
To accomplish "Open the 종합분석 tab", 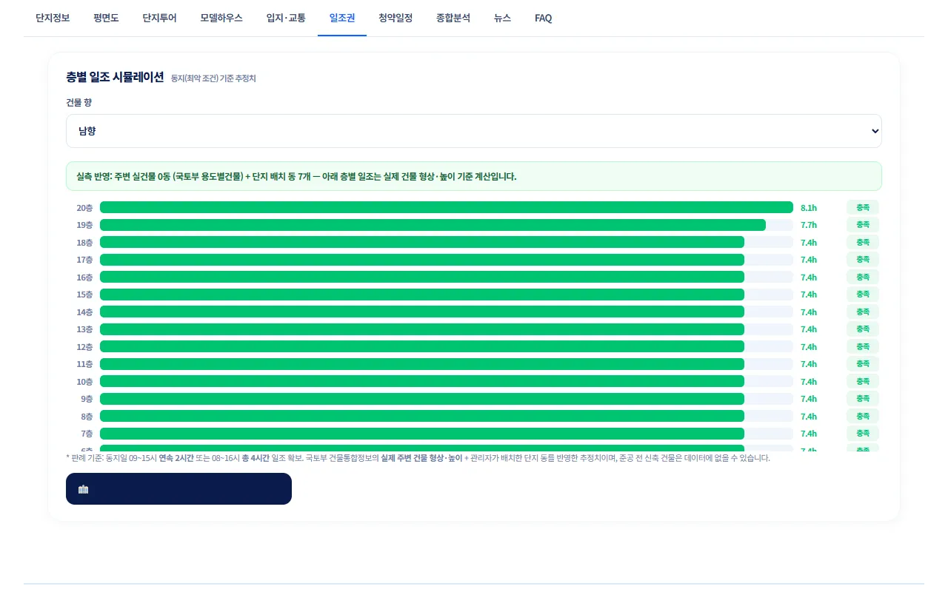I will click(x=453, y=18).
